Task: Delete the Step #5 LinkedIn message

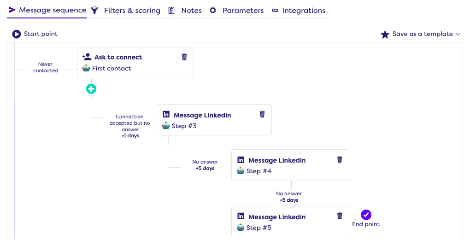Action: pyautogui.click(x=340, y=216)
